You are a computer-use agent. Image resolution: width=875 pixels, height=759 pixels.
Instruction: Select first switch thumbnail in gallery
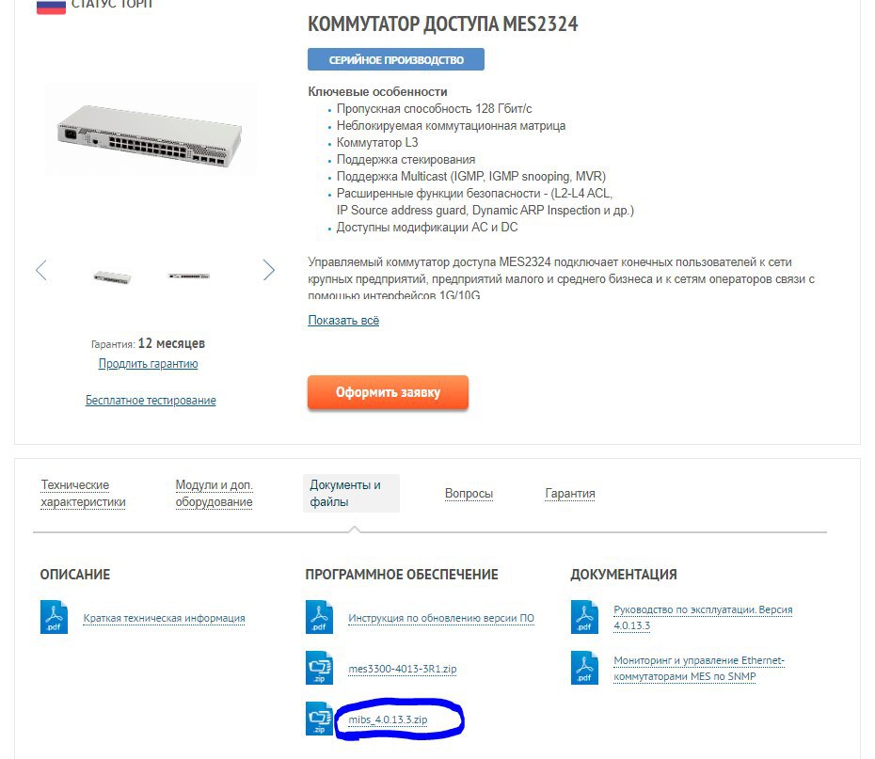pyautogui.click(x=112, y=277)
